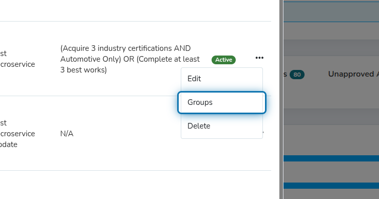
Task: Click the N/A rule cell
Action: pyautogui.click(x=67, y=133)
